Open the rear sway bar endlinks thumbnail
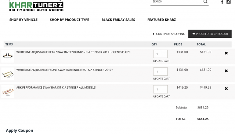Image resolution: width=235 pixels, height=135 pixels. coord(8,56)
